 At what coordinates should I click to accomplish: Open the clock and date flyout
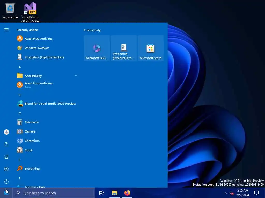(x=243, y=193)
